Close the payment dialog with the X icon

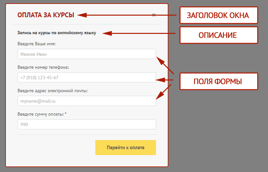pyautogui.click(x=154, y=15)
